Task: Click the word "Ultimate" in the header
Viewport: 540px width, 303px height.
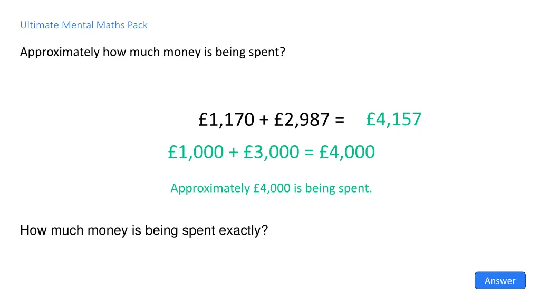Action: pyautogui.click(x=39, y=25)
